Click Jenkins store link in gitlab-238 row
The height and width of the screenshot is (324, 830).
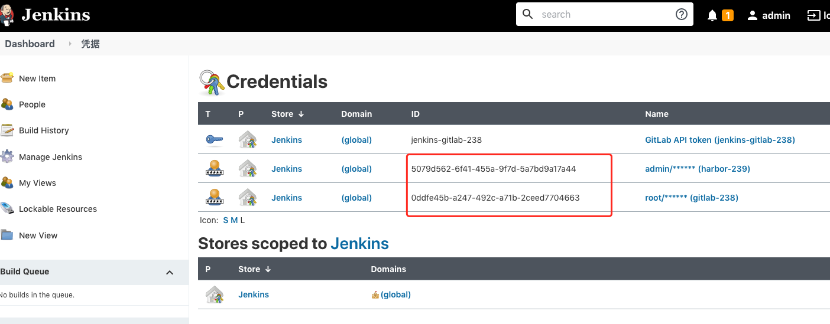coord(287,198)
